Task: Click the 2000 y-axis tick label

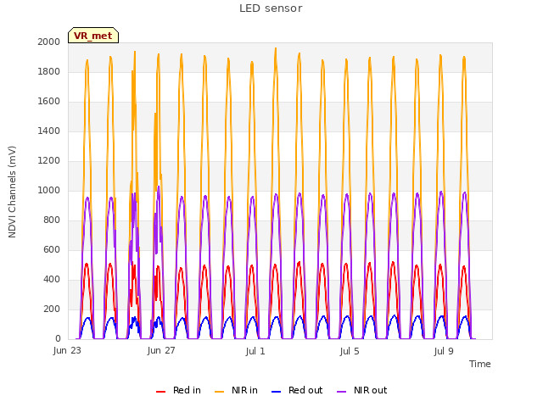Action: coord(49,42)
